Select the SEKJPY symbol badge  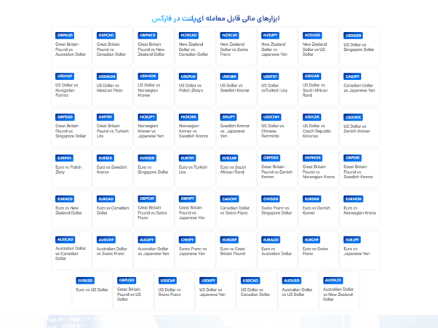coord(228,117)
